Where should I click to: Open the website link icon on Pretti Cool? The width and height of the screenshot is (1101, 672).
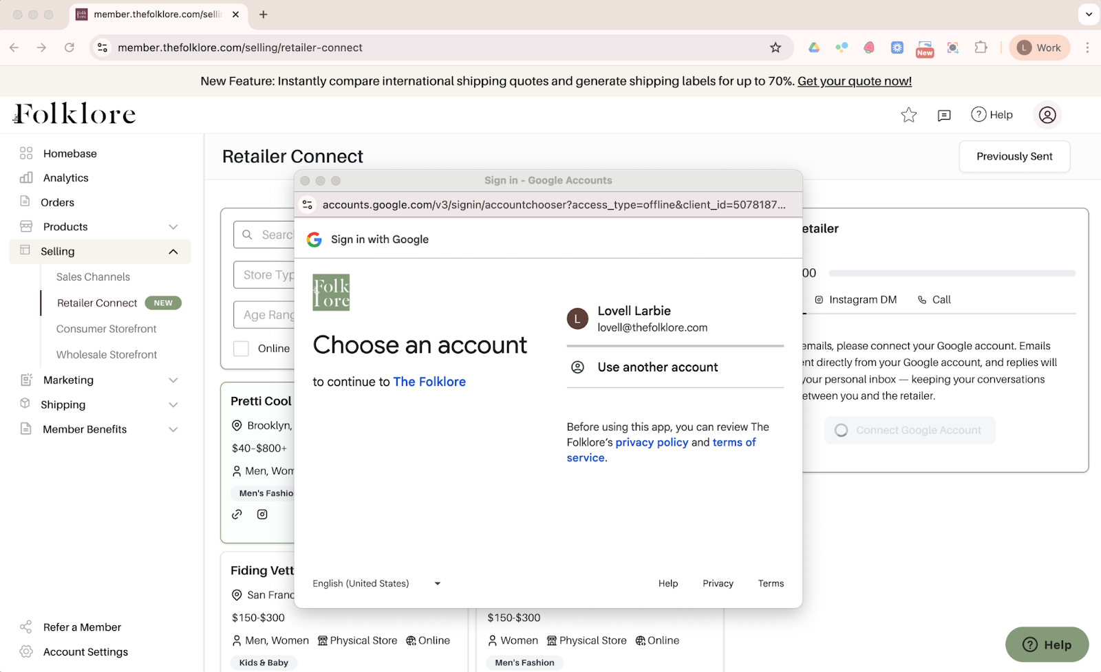(237, 514)
